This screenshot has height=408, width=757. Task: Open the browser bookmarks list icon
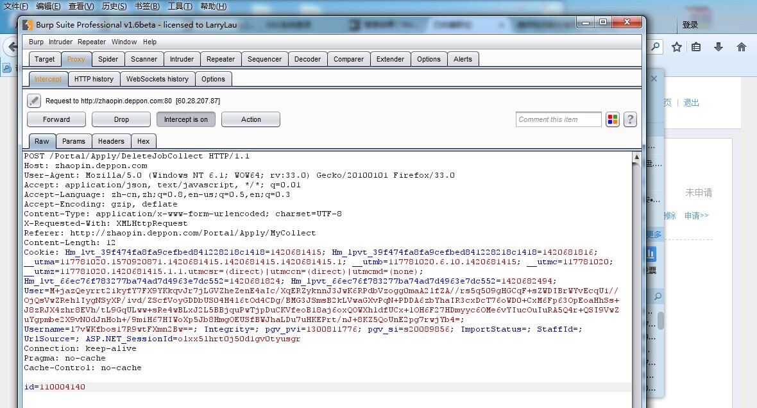coord(696,47)
